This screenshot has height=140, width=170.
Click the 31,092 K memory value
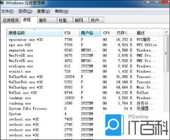[124, 77]
